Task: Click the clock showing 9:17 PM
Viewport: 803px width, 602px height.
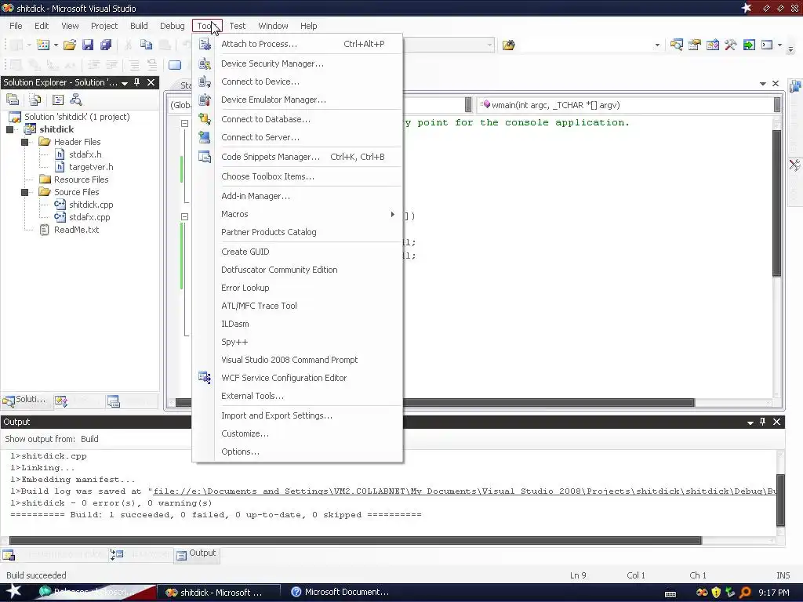Action: pos(774,593)
